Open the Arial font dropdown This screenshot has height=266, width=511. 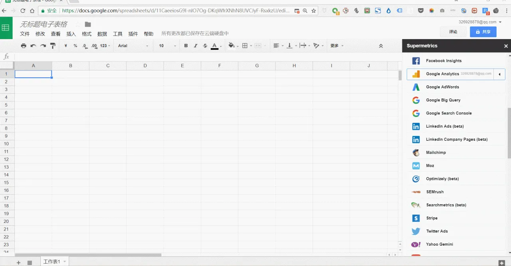coord(133,46)
